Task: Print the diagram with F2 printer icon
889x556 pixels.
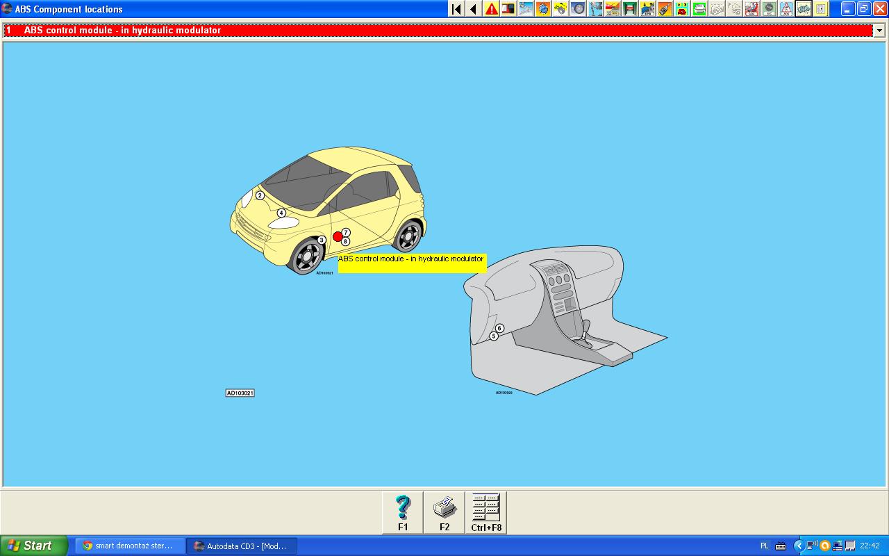Action: click(444, 513)
